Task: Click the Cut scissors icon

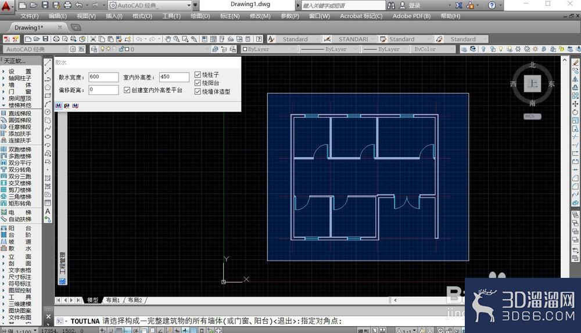Action: point(93,39)
